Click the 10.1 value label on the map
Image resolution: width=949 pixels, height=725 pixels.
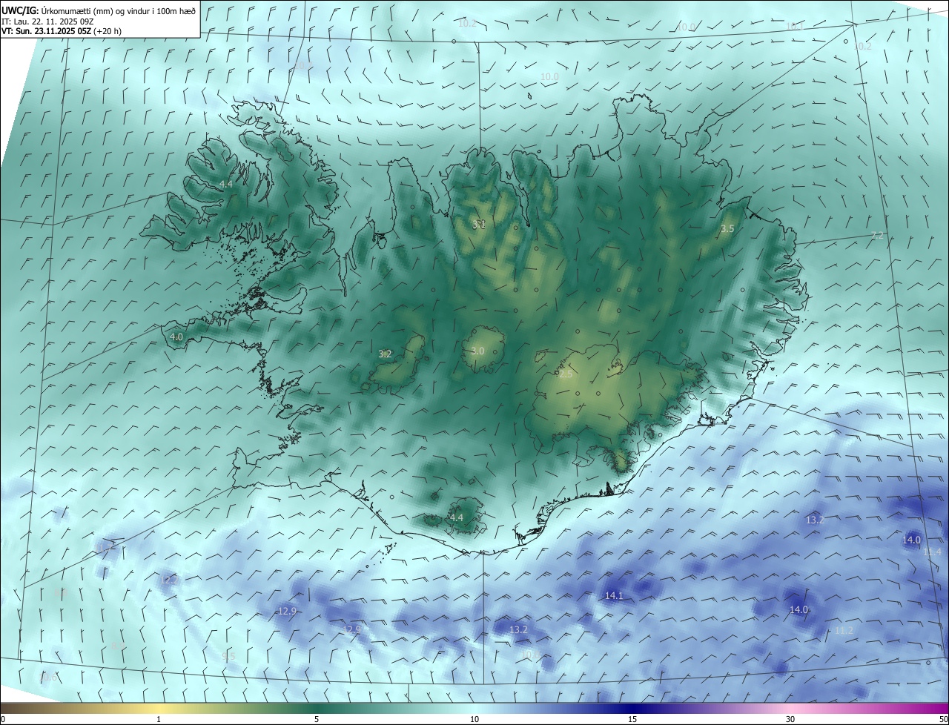pos(794,26)
